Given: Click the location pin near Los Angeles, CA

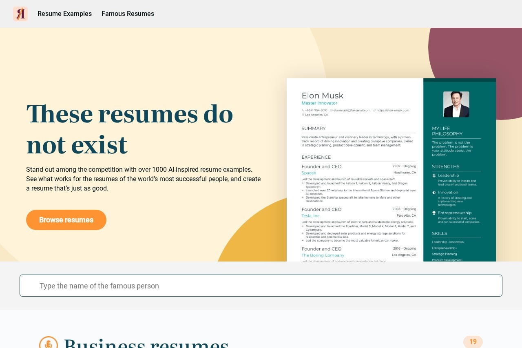Looking at the screenshot, I should (303, 115).
